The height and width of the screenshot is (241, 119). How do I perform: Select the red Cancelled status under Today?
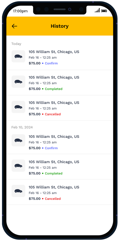pyautogui.click(x=53, y=114)
